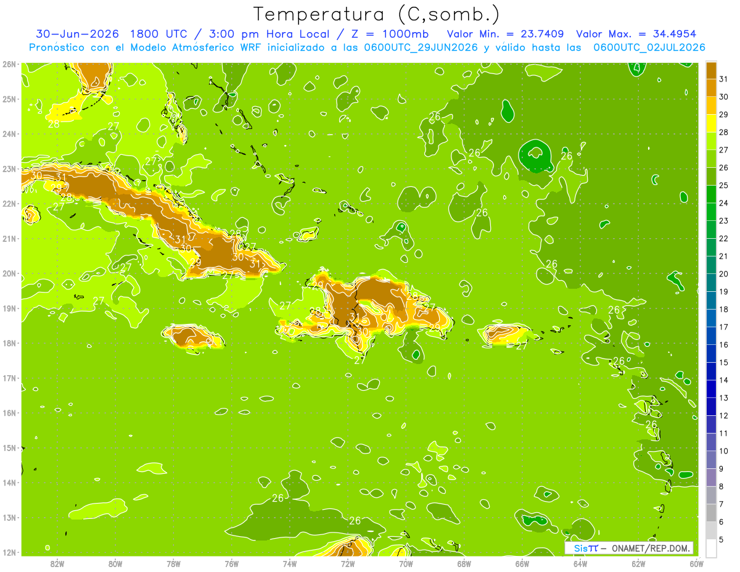Click the white colorbar swatch below 5

[x=711, y=548]
